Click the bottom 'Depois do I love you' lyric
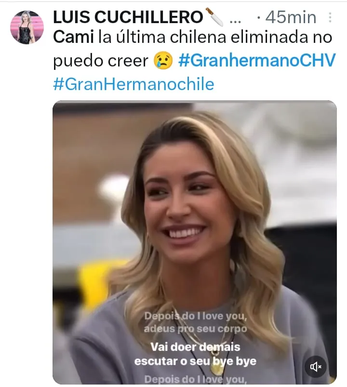347x387 pixels. click(195, 379)
